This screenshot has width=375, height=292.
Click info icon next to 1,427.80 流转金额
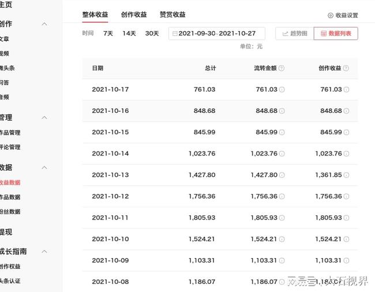click(282, 175)
